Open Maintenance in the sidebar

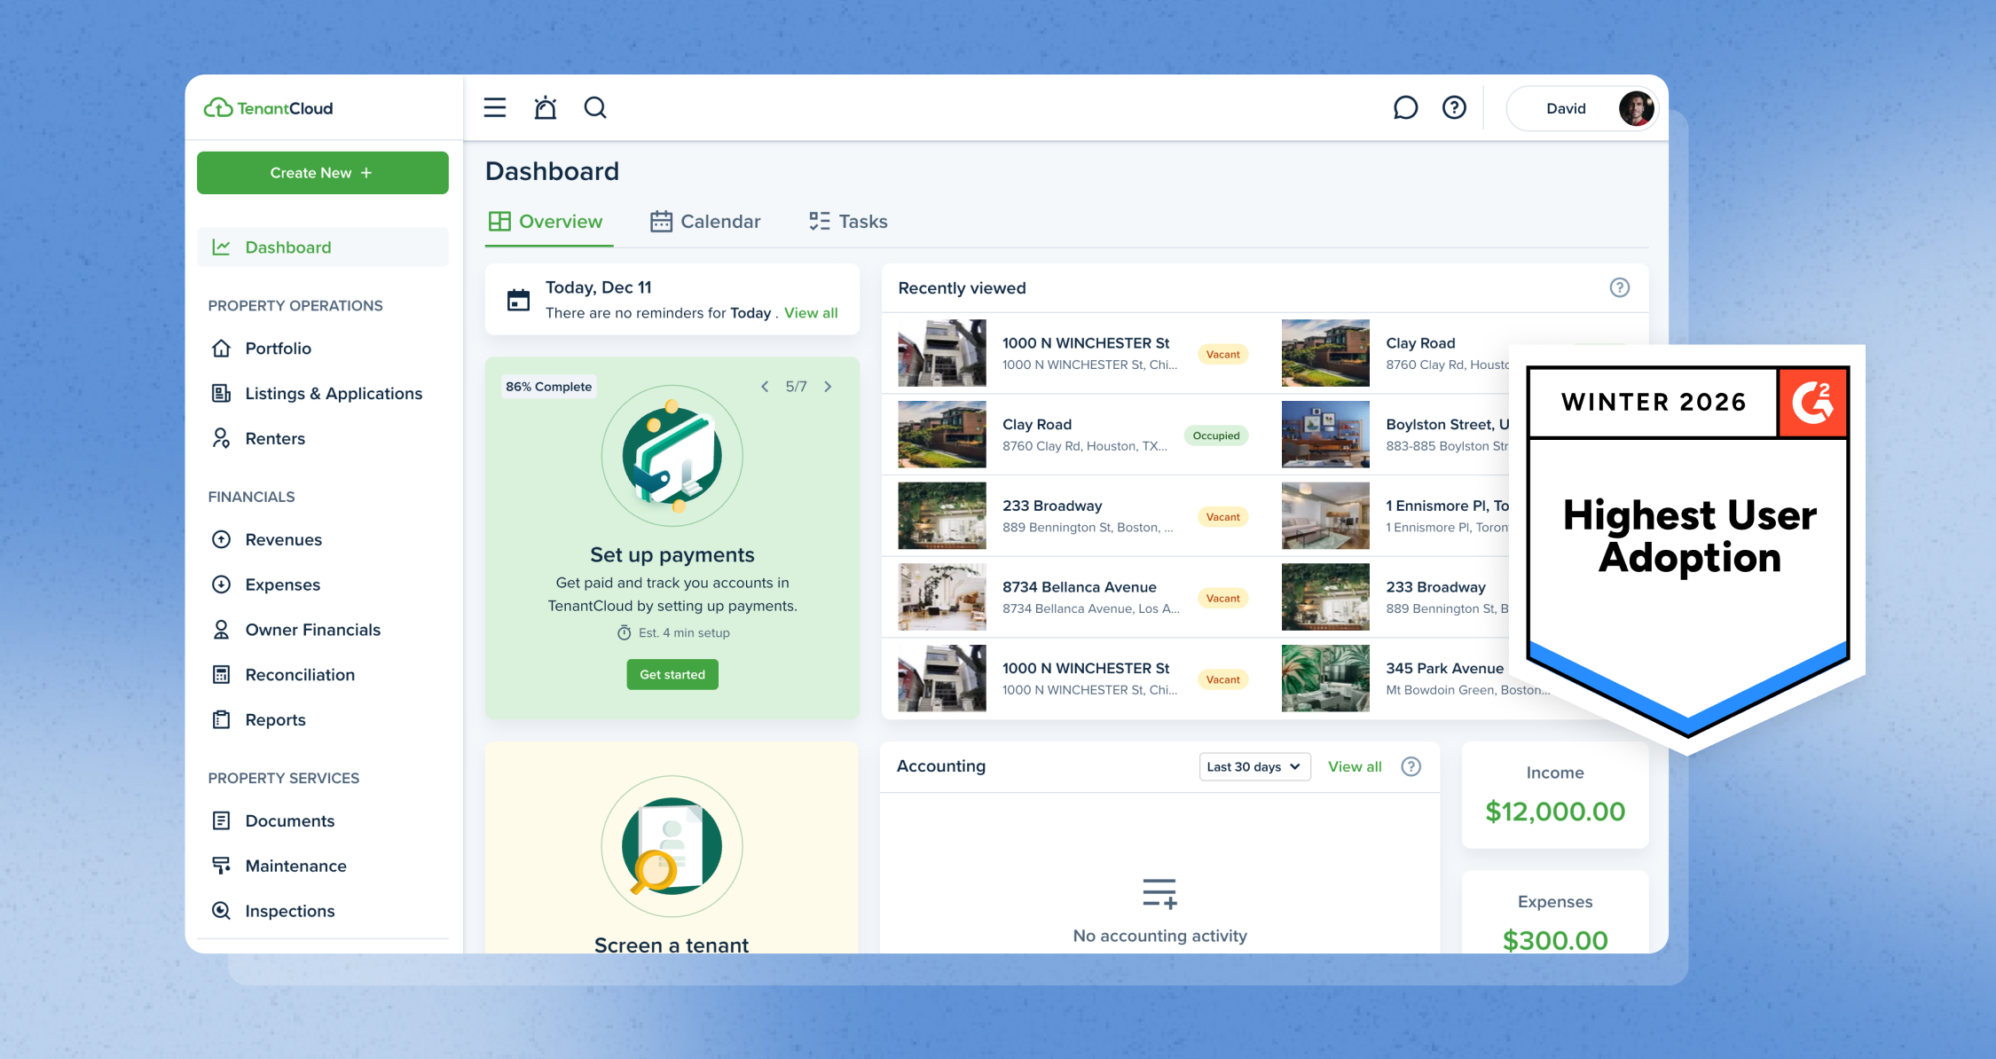[x=295, y=866]
